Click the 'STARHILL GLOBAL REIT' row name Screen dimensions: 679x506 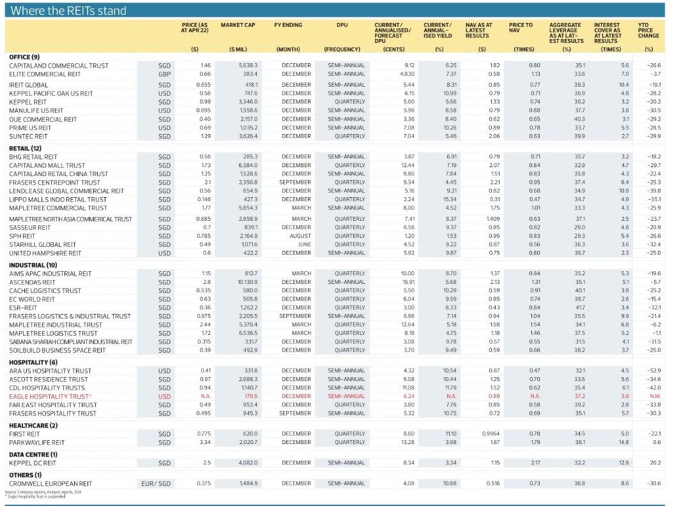tap(42, 245)
